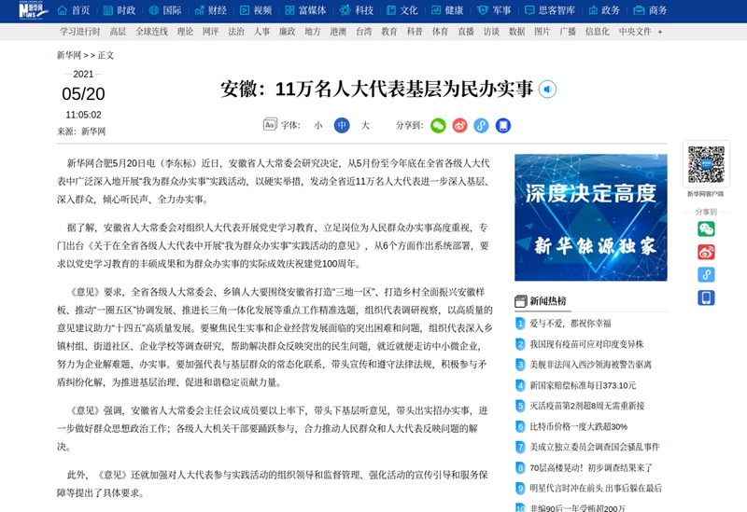Viewport: 747px width, 512px height.
Task: Open hot news 爱与不爱，都祝你幸福
Action: [571, 324]
